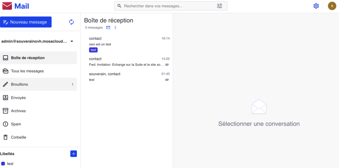Click the Envoyés outbox icon
This screenshot has width=339, height=168.
coord(5,98)
